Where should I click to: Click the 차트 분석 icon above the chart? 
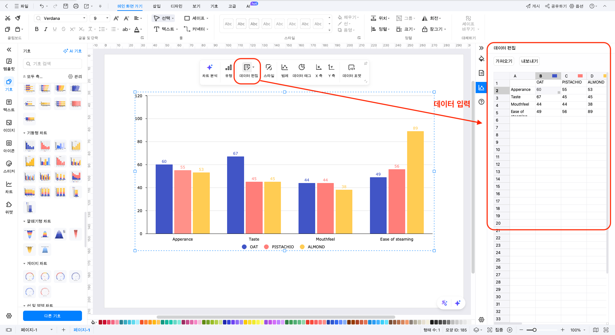210,70
